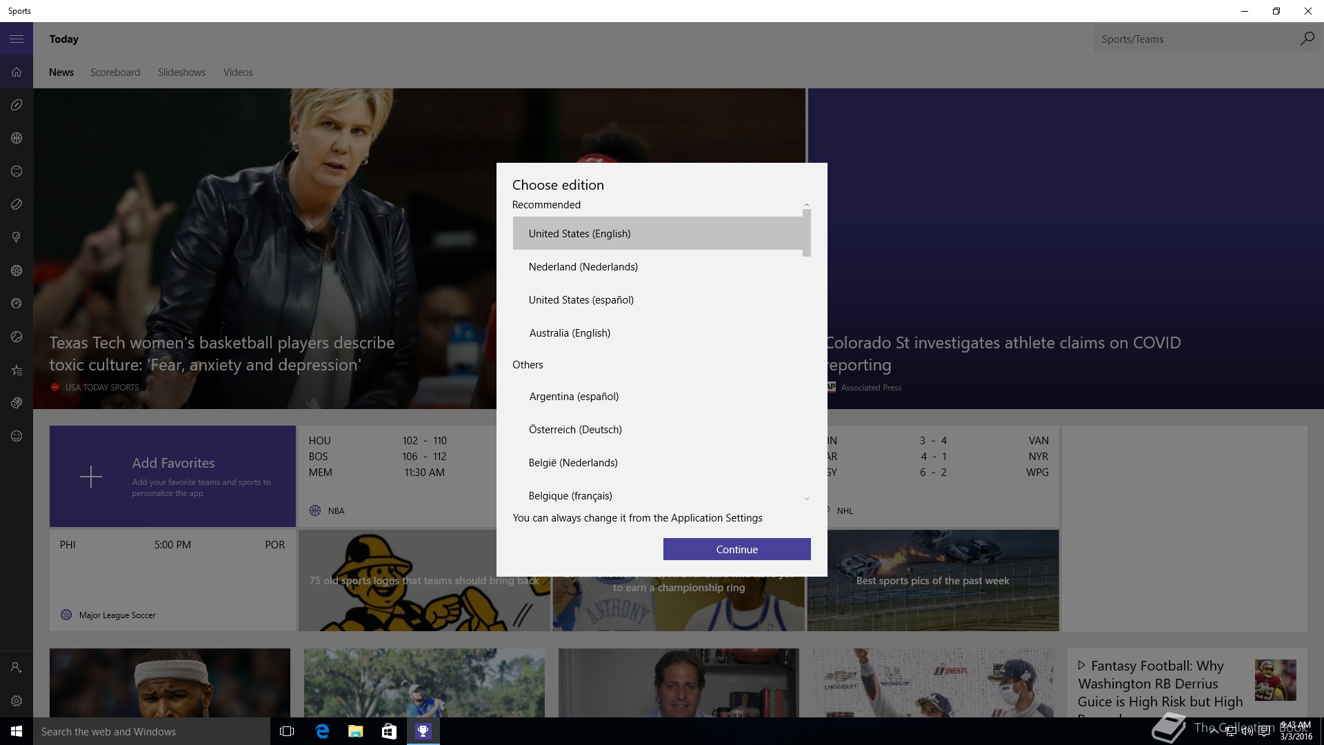Show hidden system tray icons
The image size is (1324, 745).
pos(1214,731)
